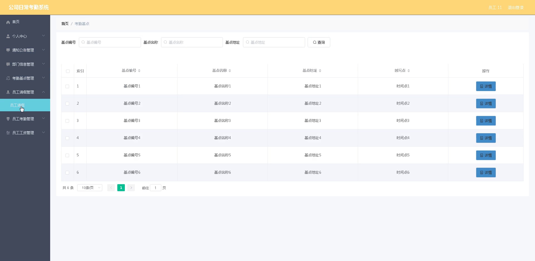
Task: Open 详情 for 基点编号2
Action: click(x=486, y=104)
